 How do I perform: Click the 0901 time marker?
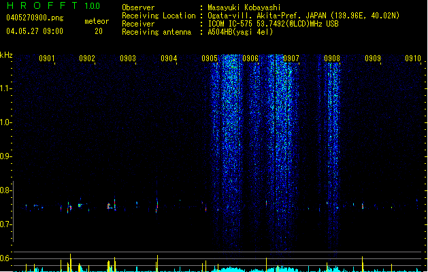(47, 58)
